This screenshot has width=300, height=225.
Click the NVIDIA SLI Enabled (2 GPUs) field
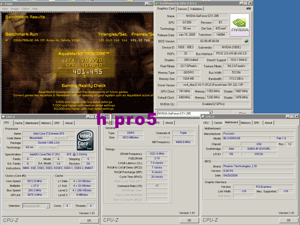point(213,104)
